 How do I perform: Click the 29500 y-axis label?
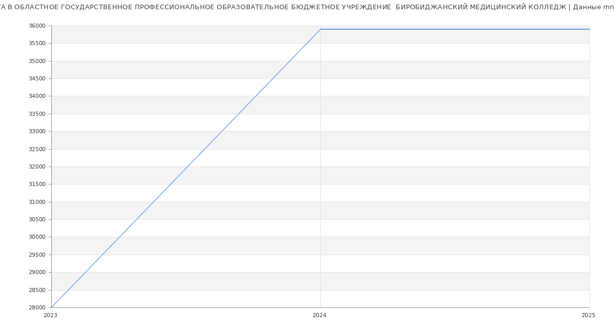click(x=37, y=255)
